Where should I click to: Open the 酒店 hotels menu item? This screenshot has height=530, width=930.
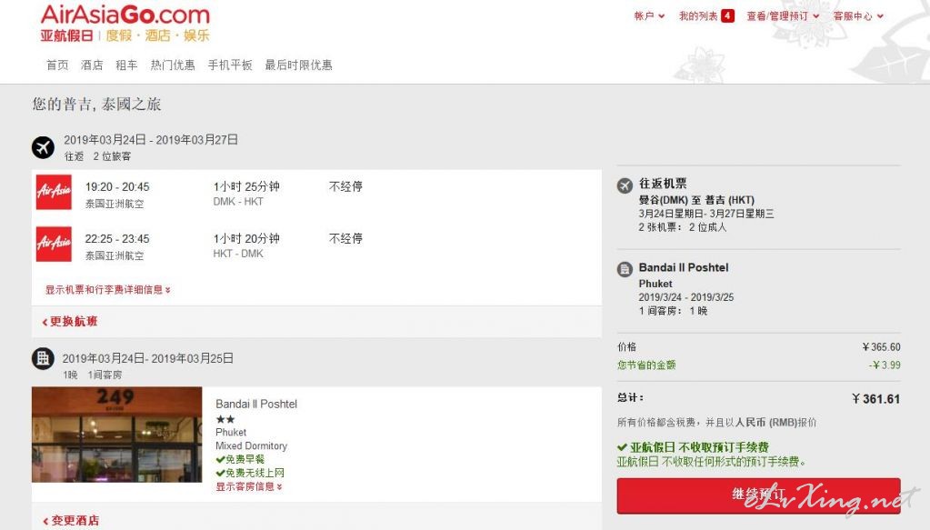pos(92,65)
